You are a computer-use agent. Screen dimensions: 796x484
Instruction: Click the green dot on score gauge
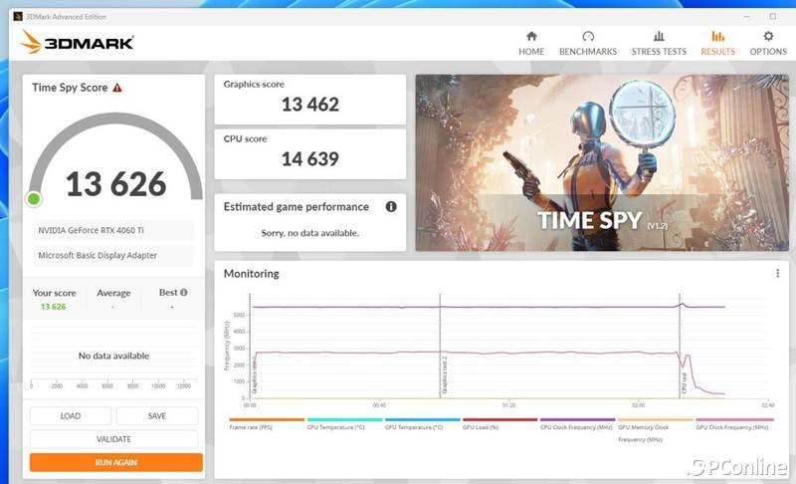tap(34, 199)
